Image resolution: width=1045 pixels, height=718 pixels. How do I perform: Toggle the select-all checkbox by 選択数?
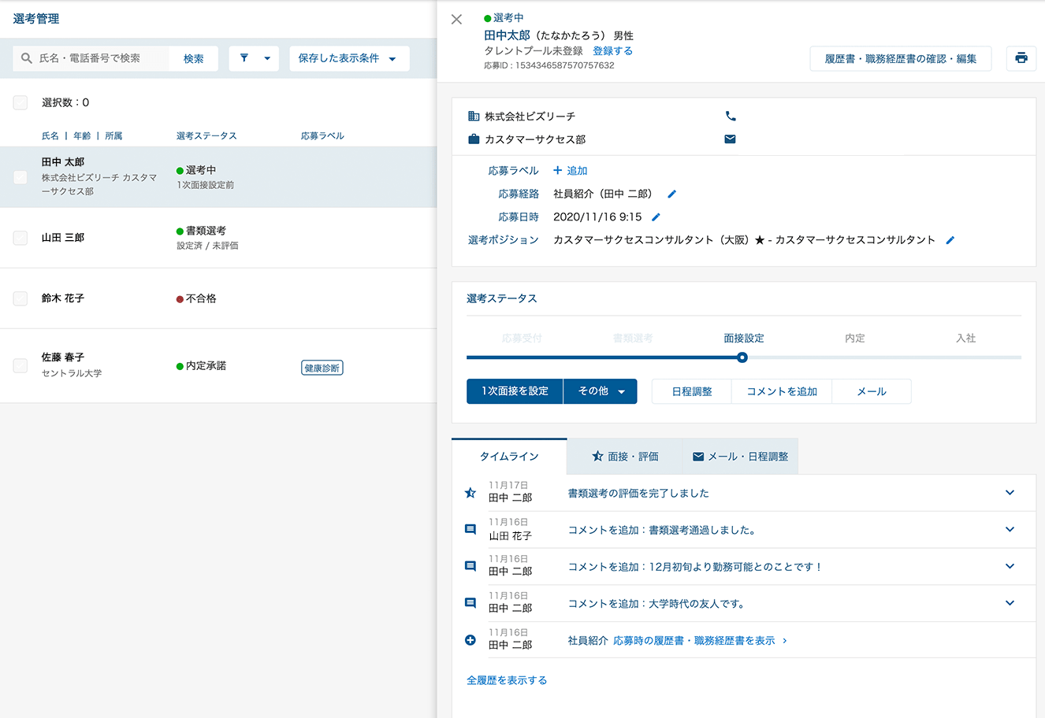(20, 102)
